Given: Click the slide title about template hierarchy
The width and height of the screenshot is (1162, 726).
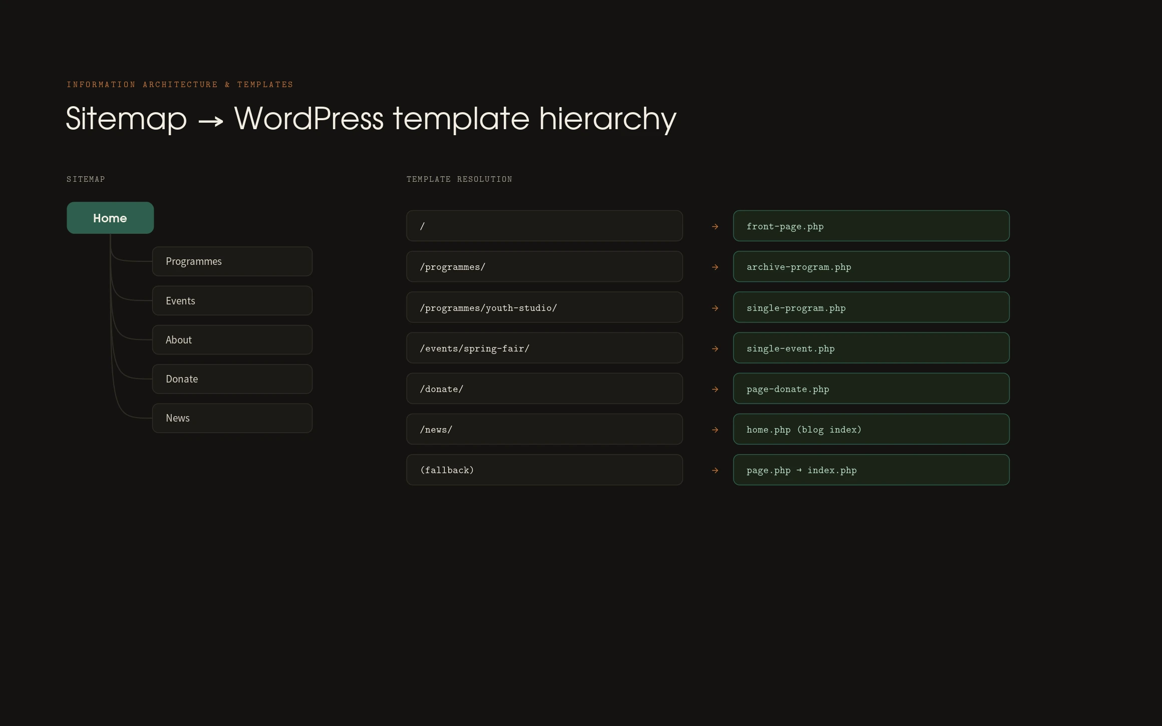Looking at the screenshot, I should (371, 119).
